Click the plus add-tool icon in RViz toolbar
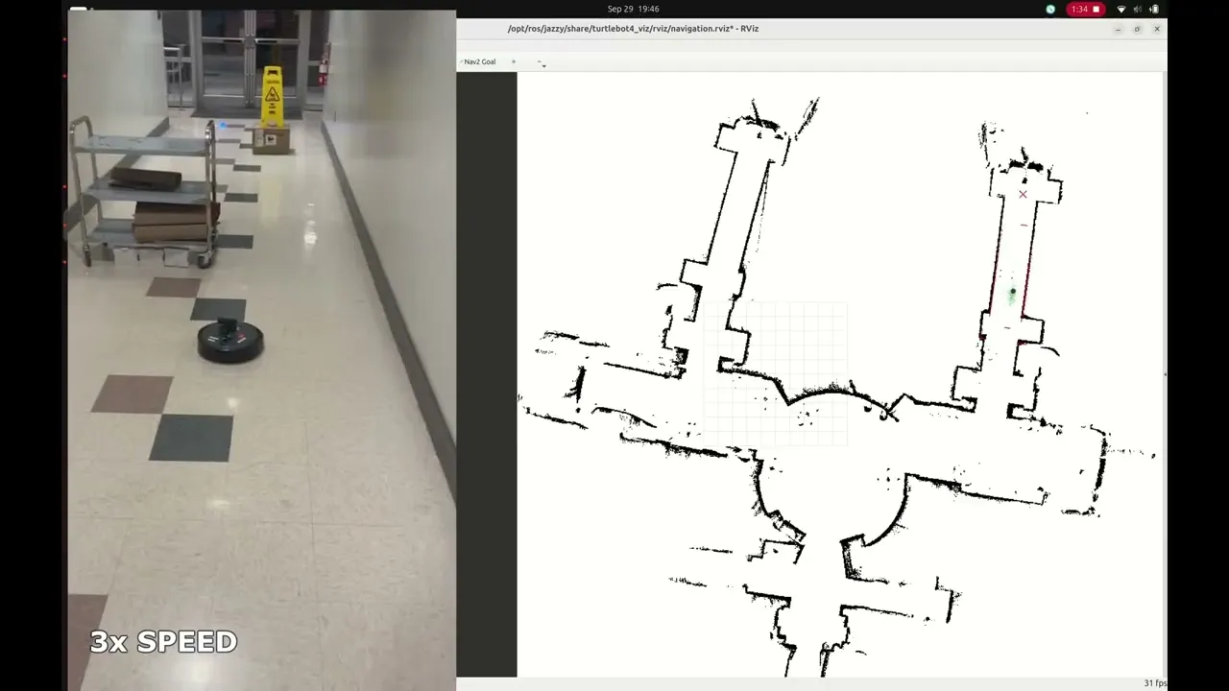1229x691 pixels. (x=513, y=61)
